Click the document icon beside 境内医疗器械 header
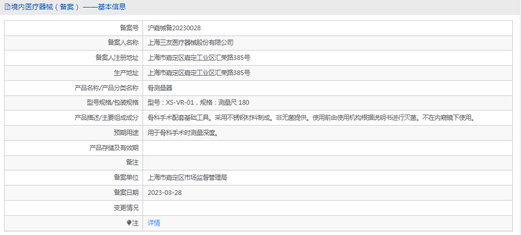 tap(8, 6)
